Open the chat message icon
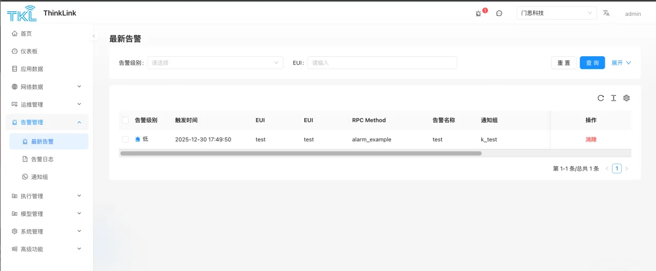 click(x=499, y=14)
